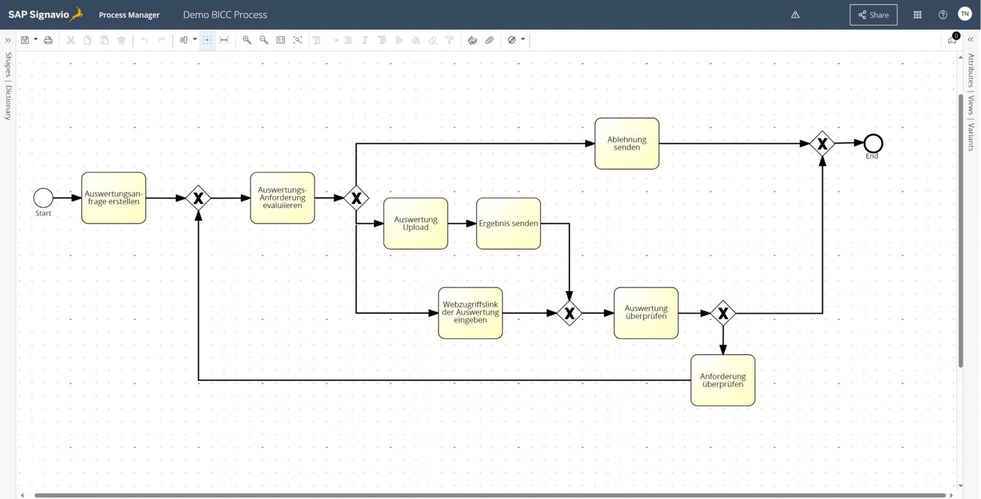The image size is (981, 499).
Task: Select the Ablehnung senden task
Action: coord(626,144)
